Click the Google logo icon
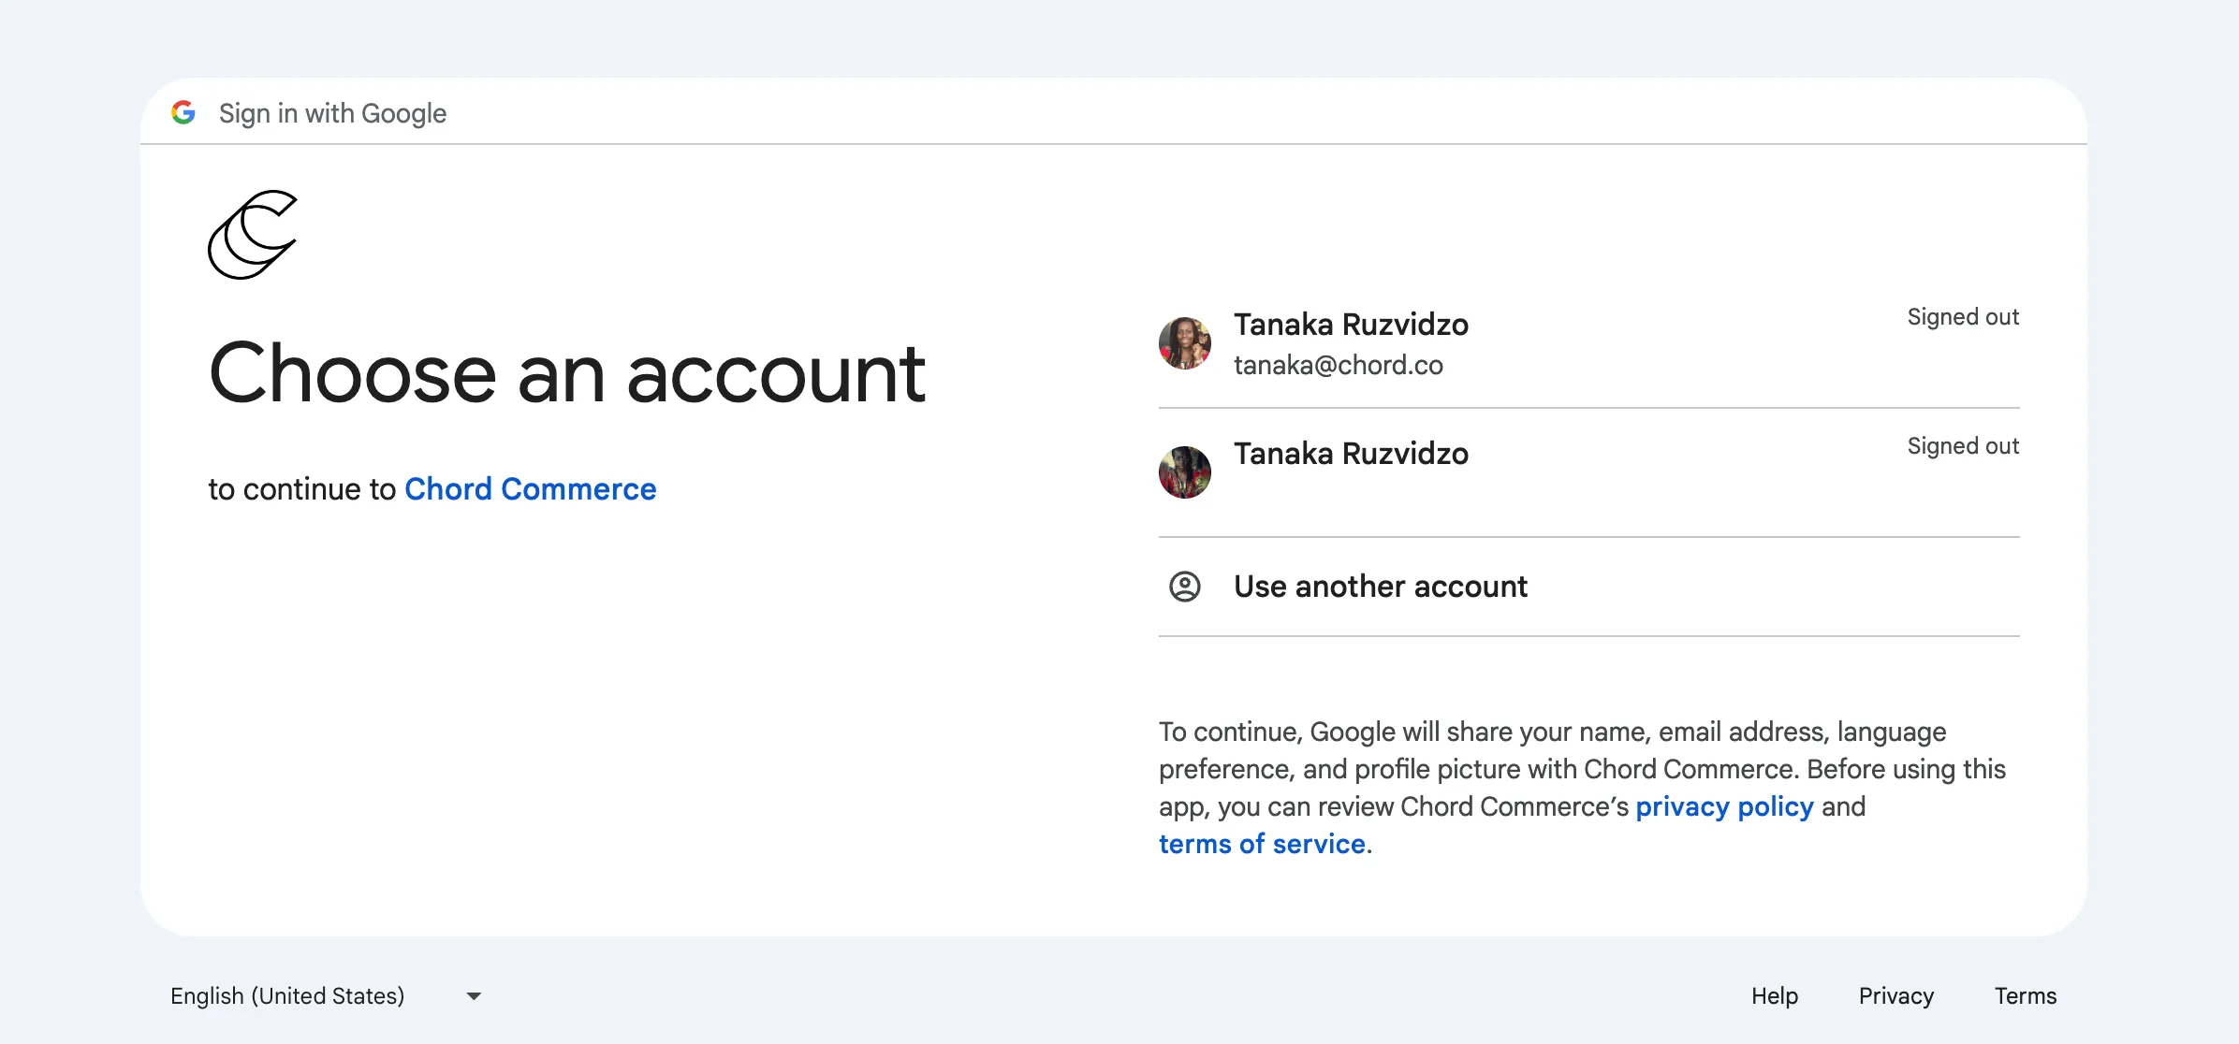Viewport: 2239px width, 1044px height. point(183,113)
